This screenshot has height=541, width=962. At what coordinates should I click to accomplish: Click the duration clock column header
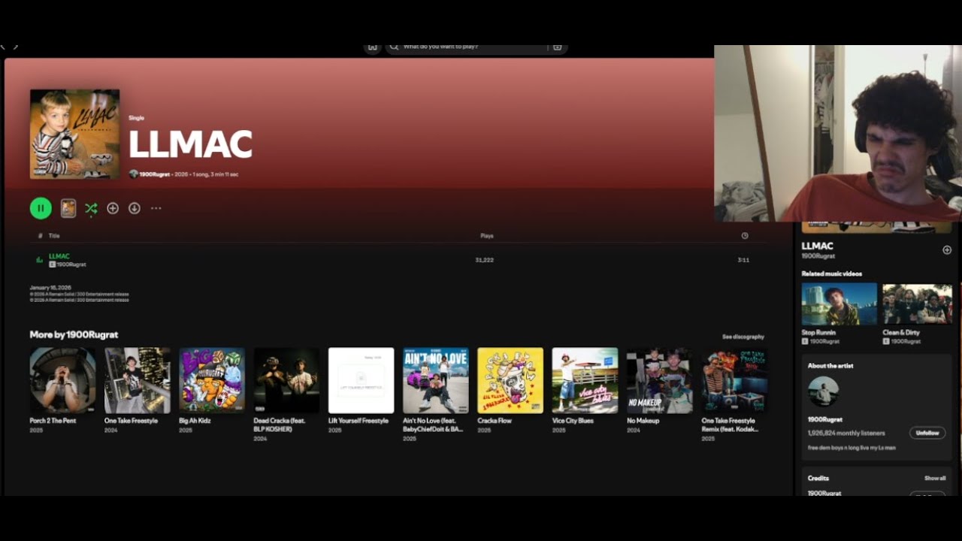tap(745, 236)
